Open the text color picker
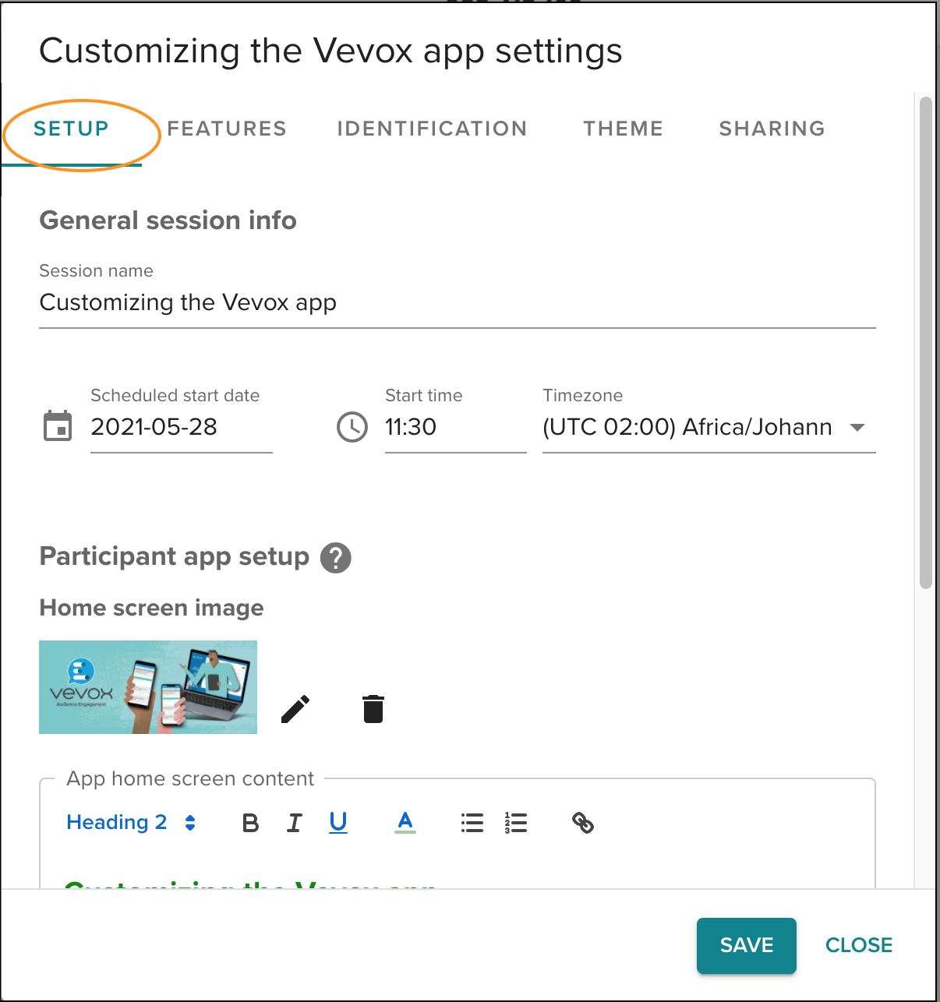 [405, 822]
